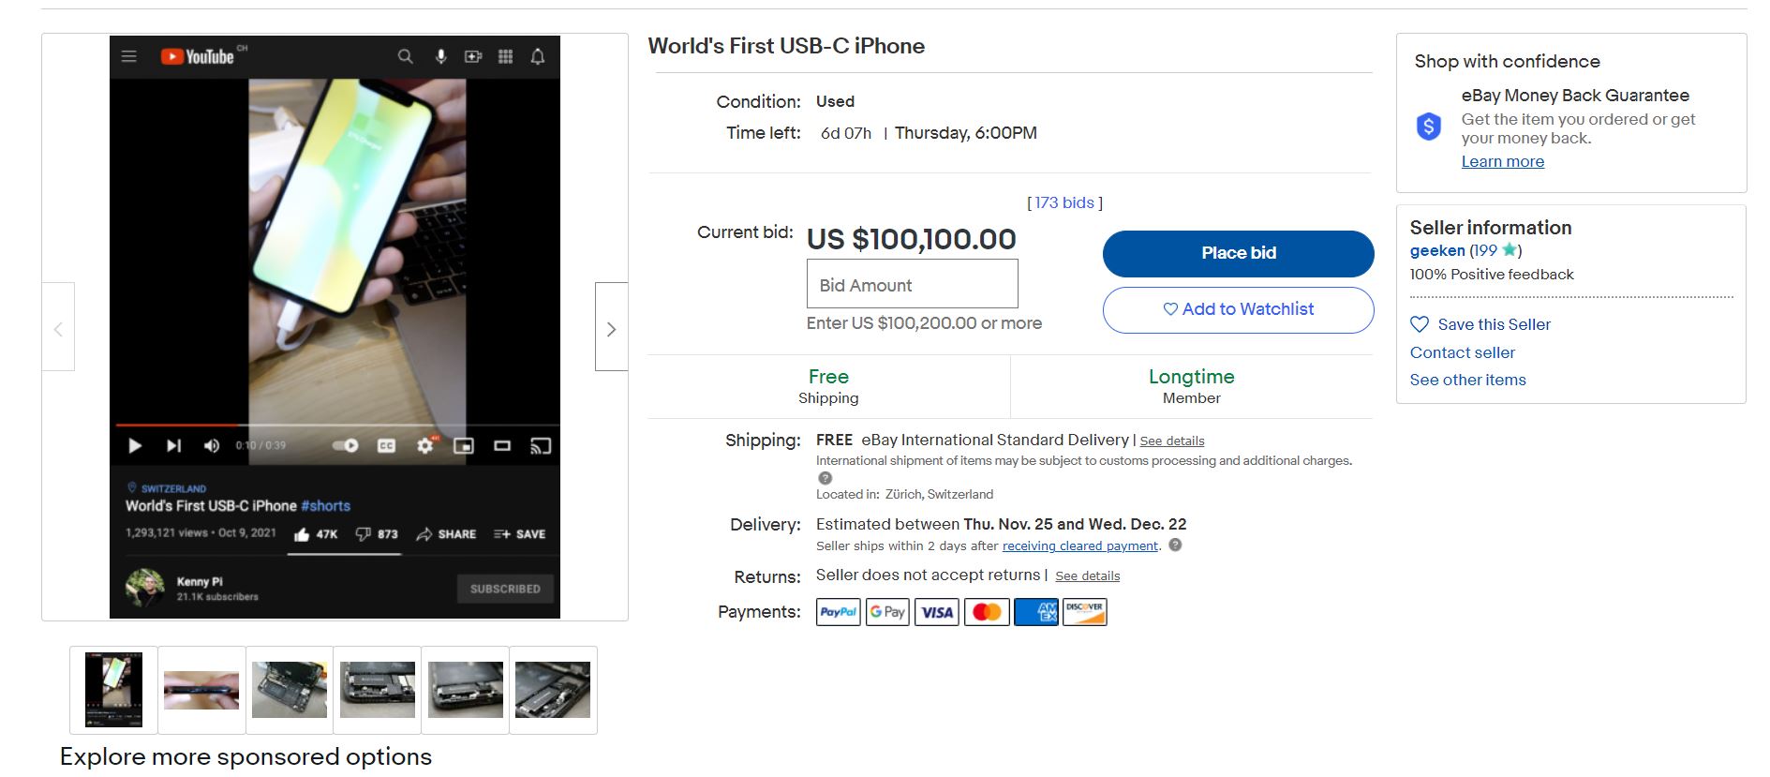Click Save this Seller heart link

pyautogui.click(x=1480, y=324)
